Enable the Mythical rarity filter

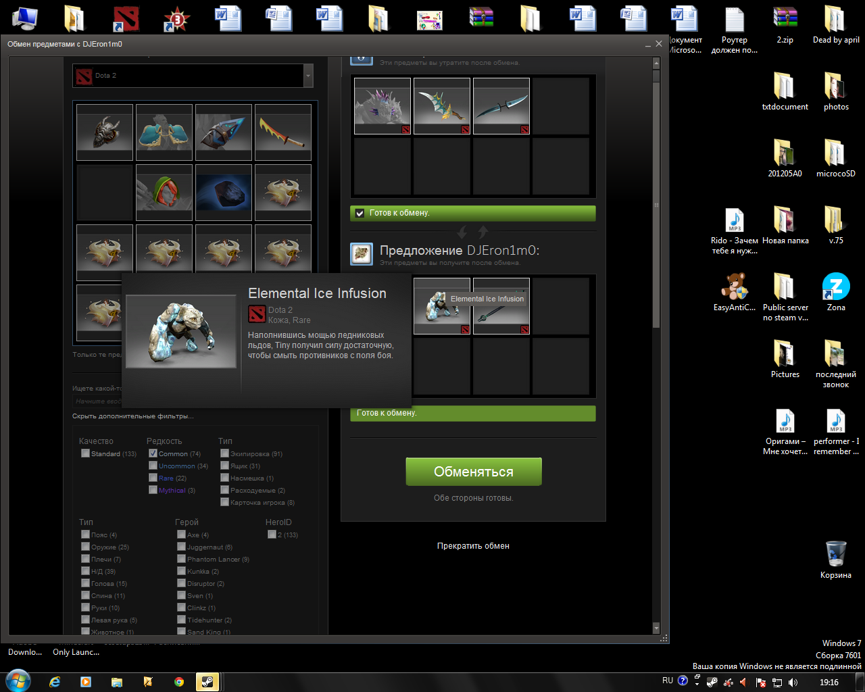[153, 490]
